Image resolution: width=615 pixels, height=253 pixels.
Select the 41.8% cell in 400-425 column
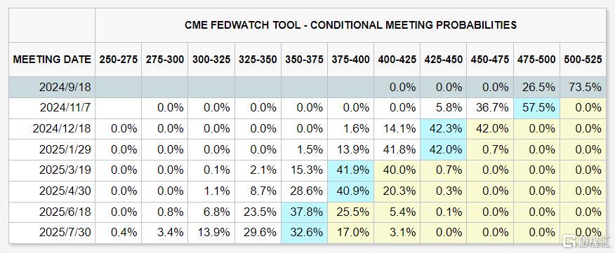coord(397,149)
